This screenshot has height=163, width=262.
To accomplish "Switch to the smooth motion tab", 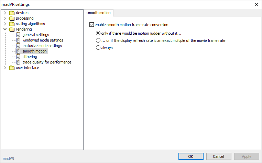I will (98, 13).
